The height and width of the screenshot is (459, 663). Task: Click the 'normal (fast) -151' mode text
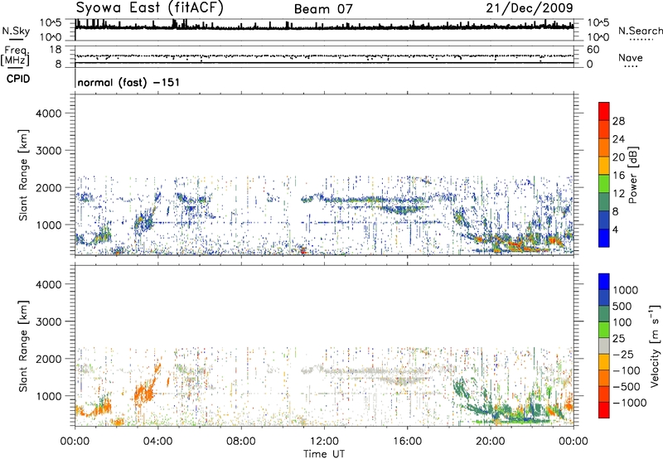(128, 82)
